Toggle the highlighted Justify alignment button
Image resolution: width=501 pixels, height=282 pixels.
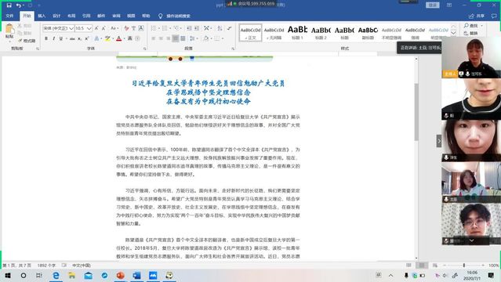(176, 38)
